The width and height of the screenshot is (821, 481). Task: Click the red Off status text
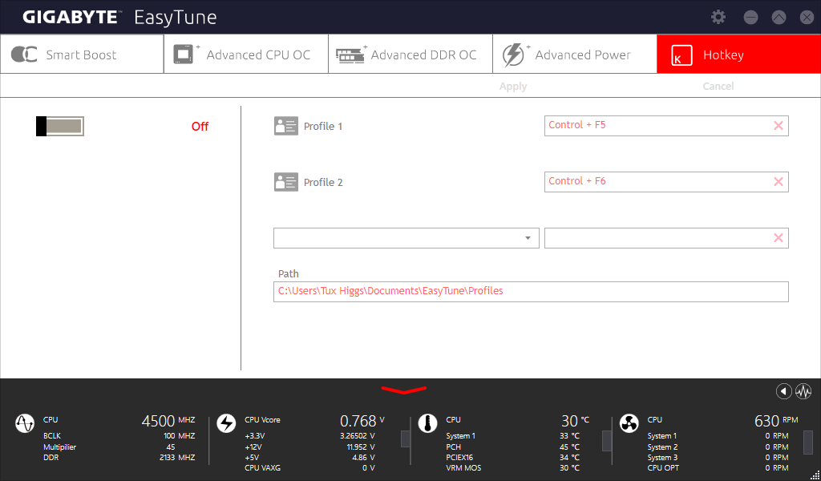coord(200,126)
